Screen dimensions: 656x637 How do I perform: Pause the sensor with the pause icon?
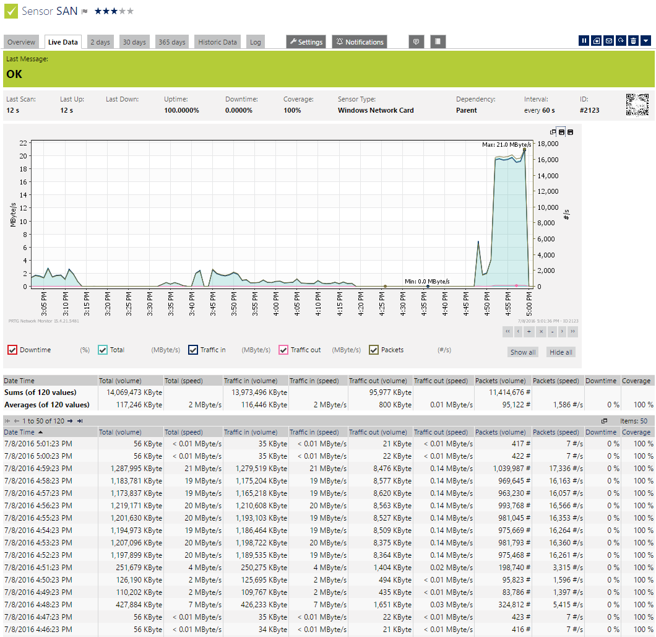click(x=584, y=41)
